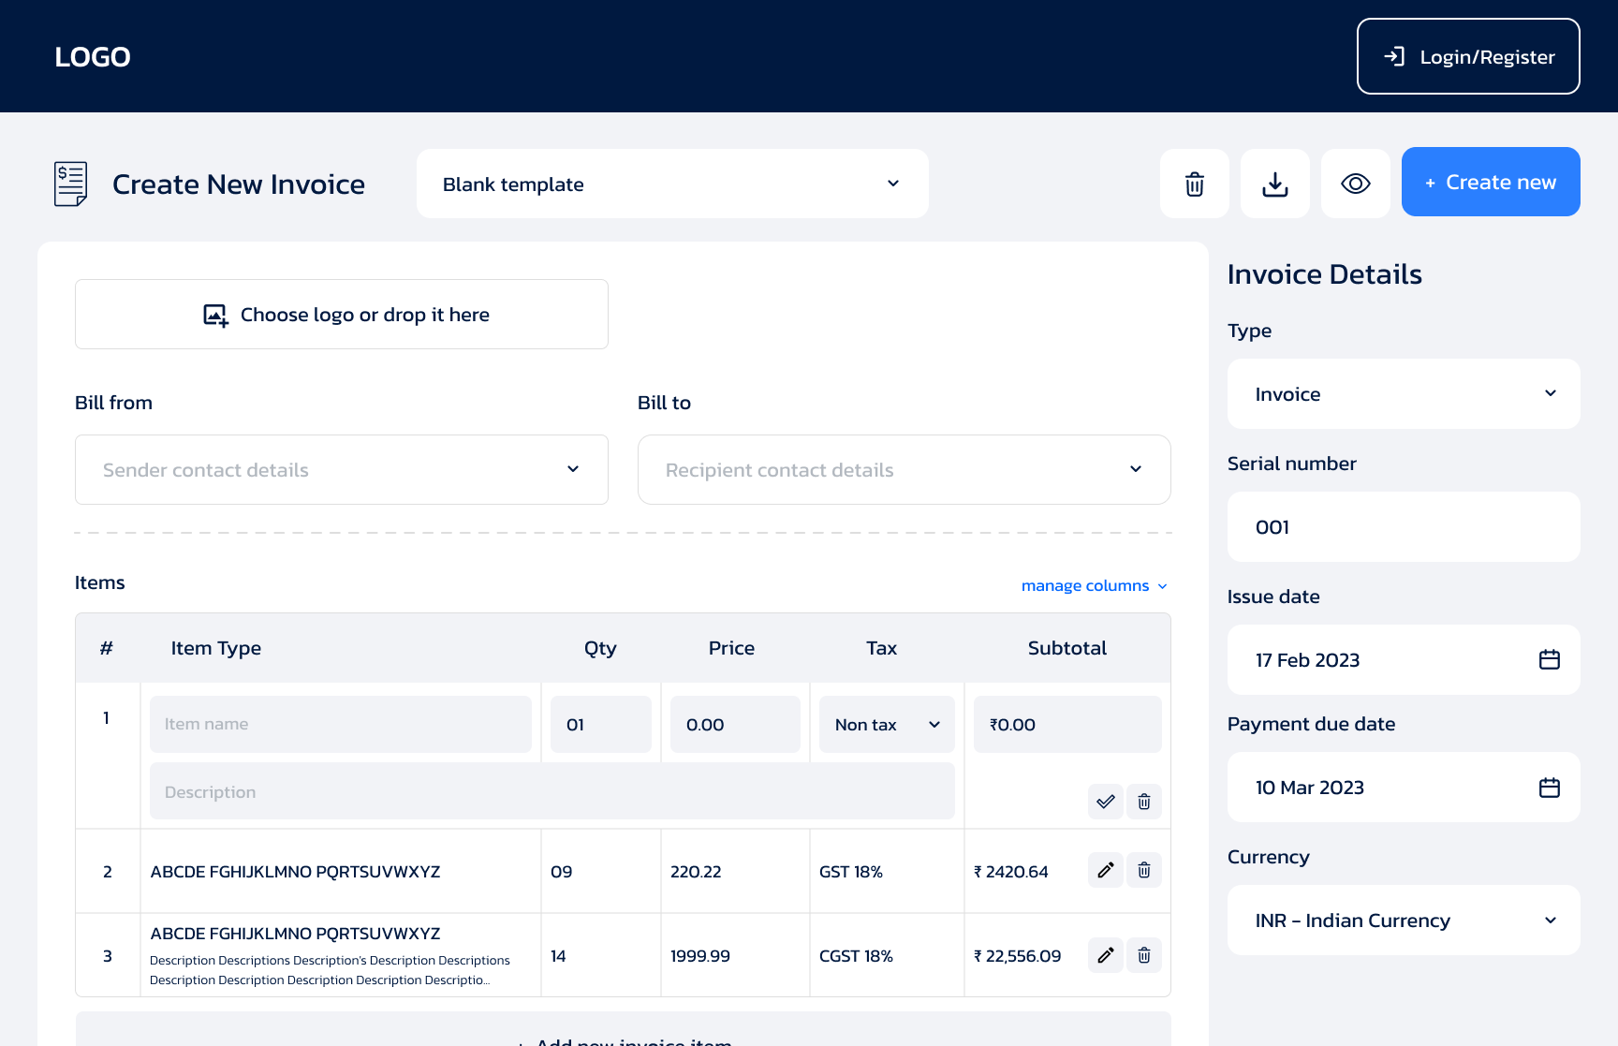Expand the manage columns menu

coord(1094,585)
